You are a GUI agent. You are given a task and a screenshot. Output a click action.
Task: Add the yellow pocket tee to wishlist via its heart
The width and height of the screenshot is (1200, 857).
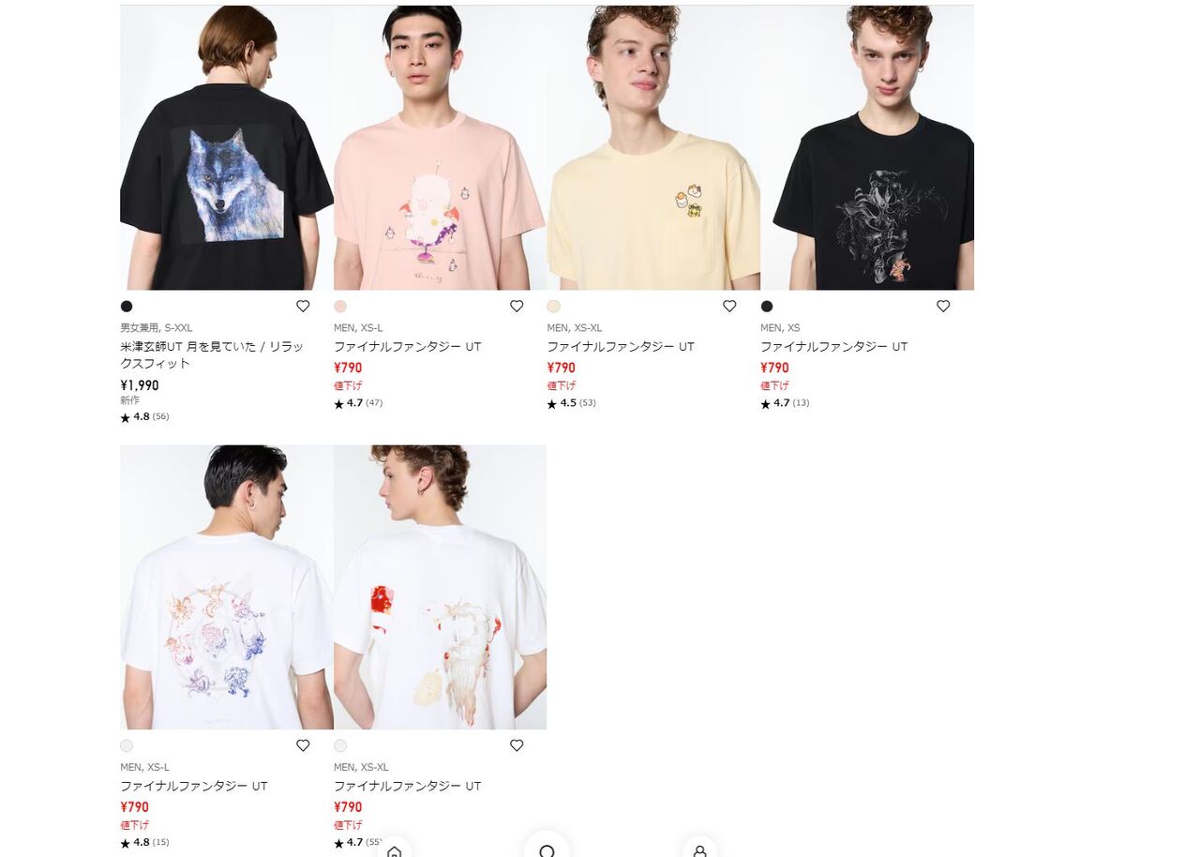pyautogui.click(x=729, y=307)
